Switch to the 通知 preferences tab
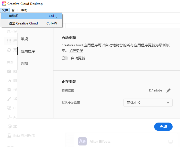Image resolution: width=180 pixels, height=147 pixels. (24, 63)
